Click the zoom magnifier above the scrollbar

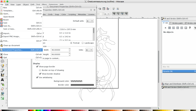coord(159,18)
